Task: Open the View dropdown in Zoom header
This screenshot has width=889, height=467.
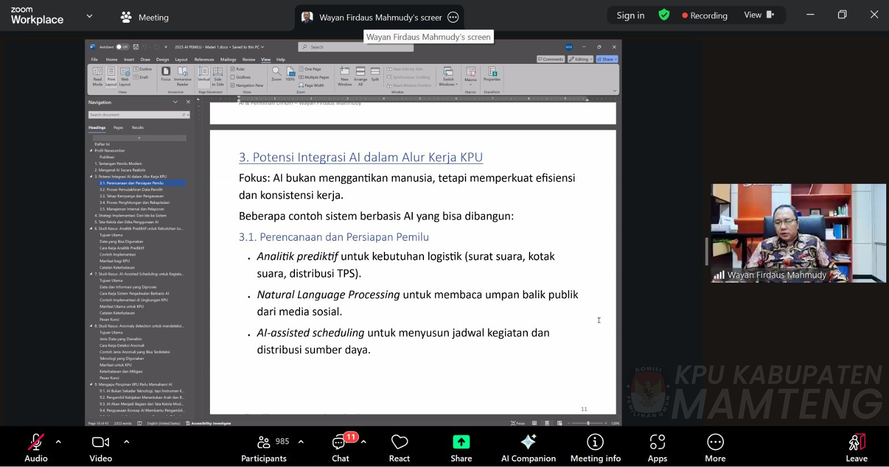Action: [x=758, y=15]
